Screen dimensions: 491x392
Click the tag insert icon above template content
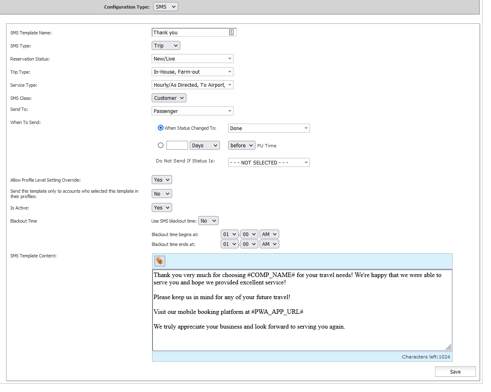click(160, 261)
